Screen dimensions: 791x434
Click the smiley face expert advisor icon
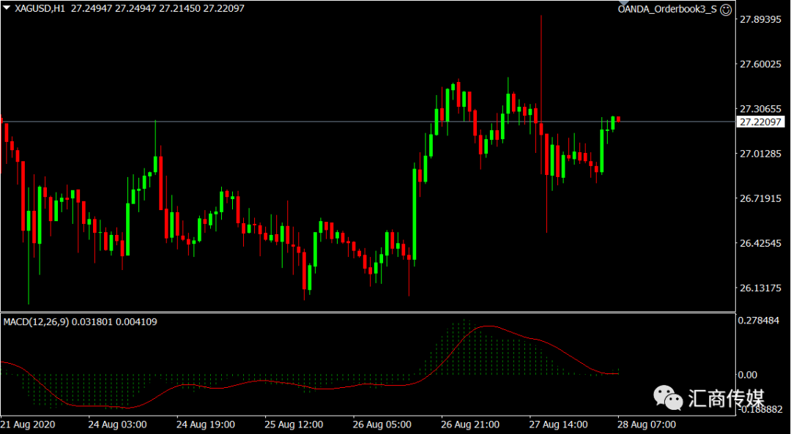[725, 10]
